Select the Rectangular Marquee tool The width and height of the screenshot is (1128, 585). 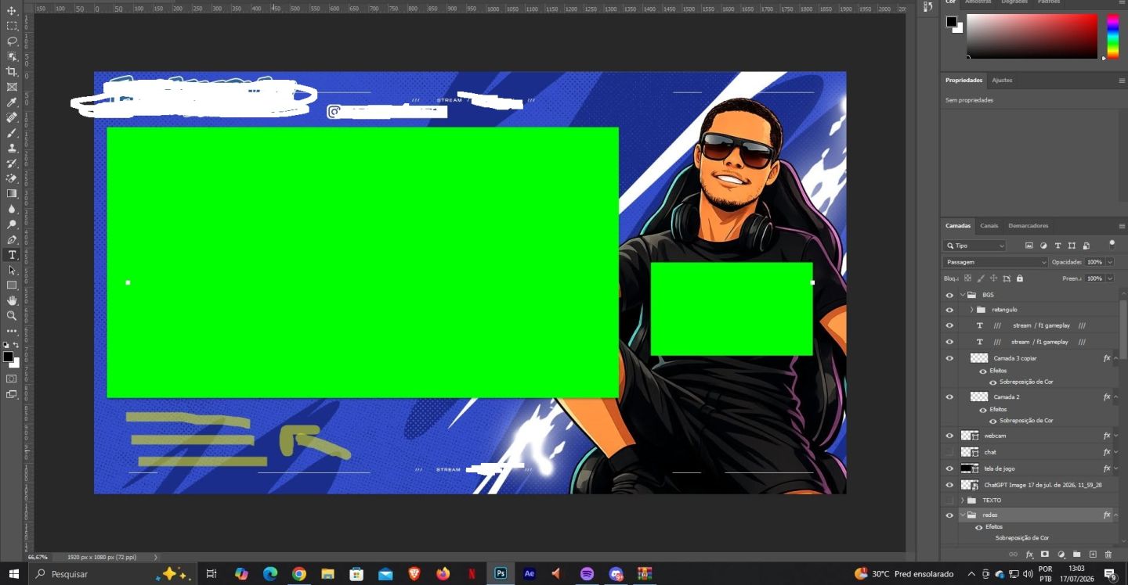(12, 26)
